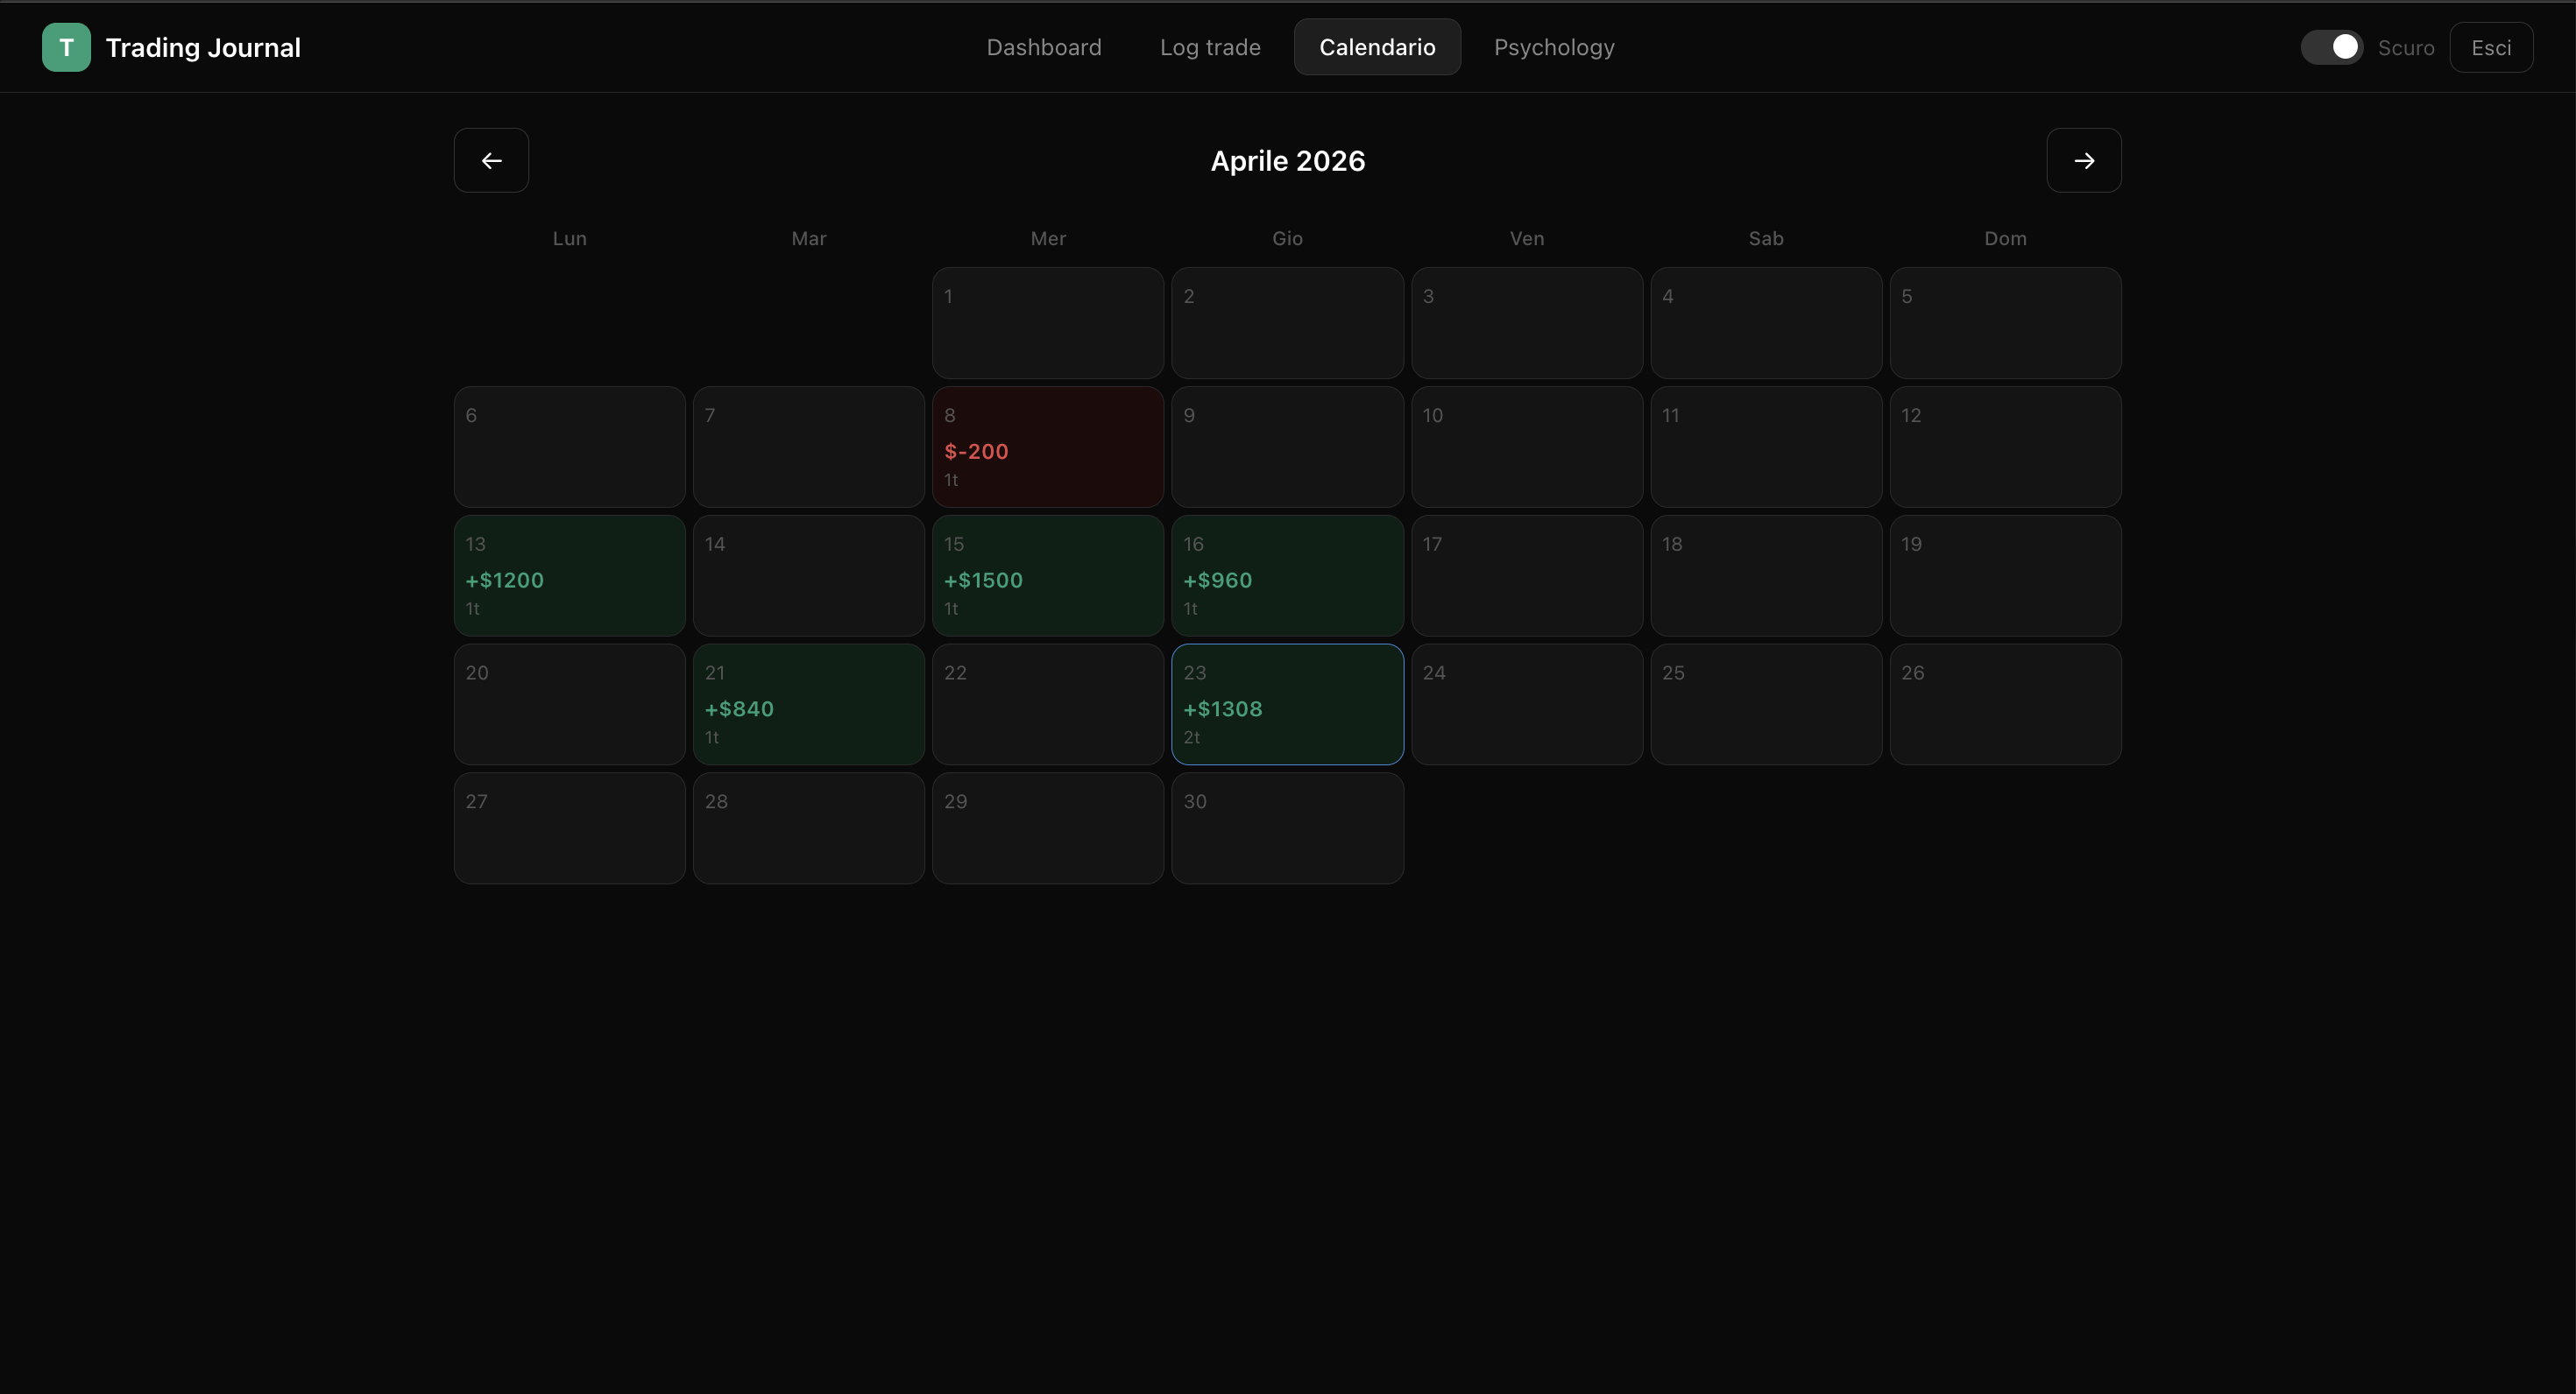Select the April 12 cell under Dom
This screenshot has width=2576, height=1394.
point(2005,447)
